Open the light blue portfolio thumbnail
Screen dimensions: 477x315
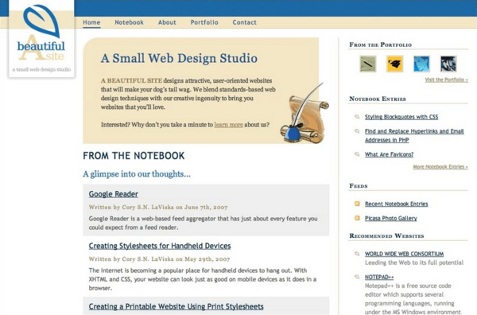point(421,64)
